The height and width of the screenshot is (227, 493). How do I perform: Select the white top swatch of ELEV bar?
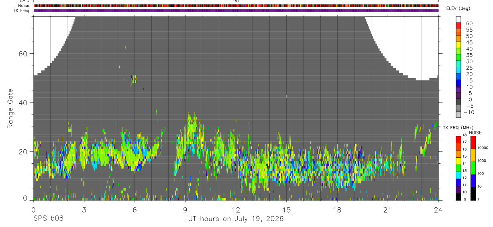point(458,20)
